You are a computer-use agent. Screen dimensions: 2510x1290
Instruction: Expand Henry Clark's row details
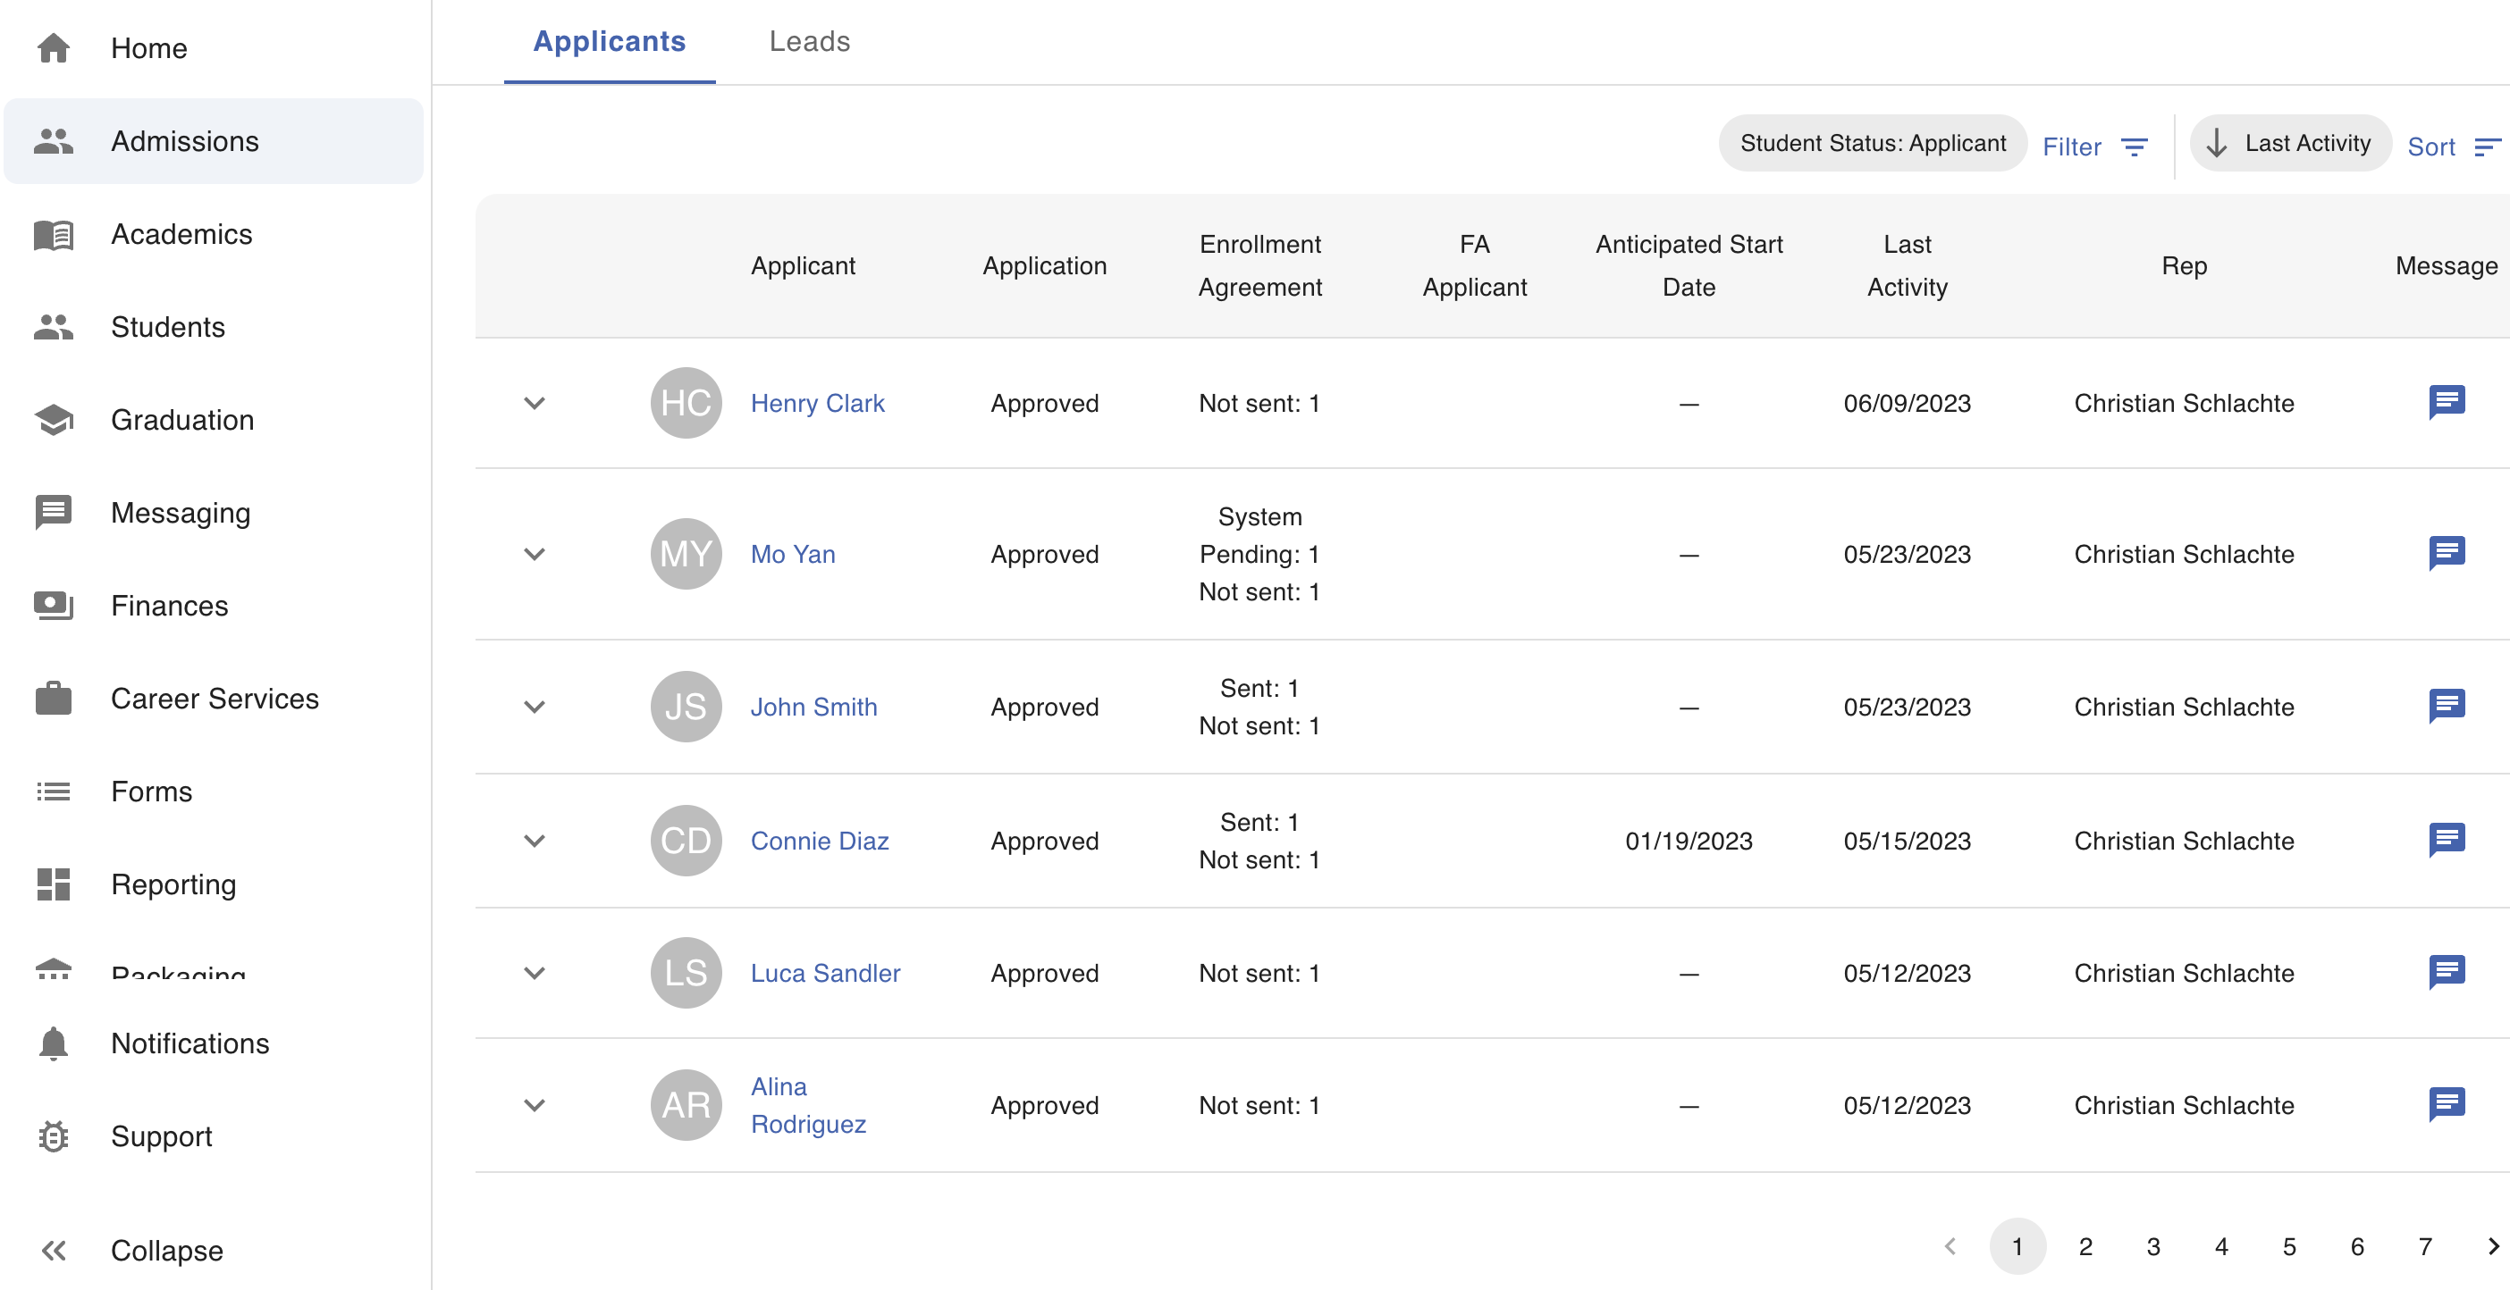point(535,402)
